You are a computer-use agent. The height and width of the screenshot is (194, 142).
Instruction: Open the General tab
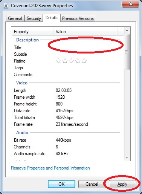pos(15,18)
